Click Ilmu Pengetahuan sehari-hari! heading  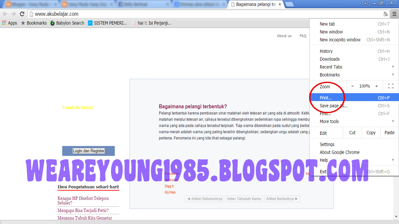pyautogui.click(x=88, y=187)
